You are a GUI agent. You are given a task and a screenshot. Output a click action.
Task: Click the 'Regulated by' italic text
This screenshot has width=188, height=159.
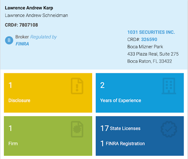coord(43,37)
